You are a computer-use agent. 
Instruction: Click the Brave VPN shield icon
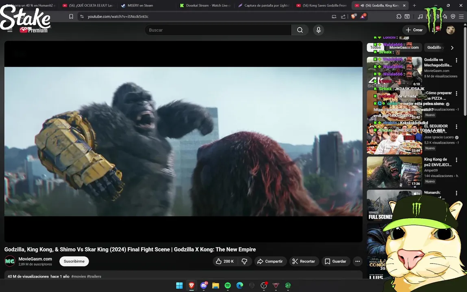pos(453,17)
